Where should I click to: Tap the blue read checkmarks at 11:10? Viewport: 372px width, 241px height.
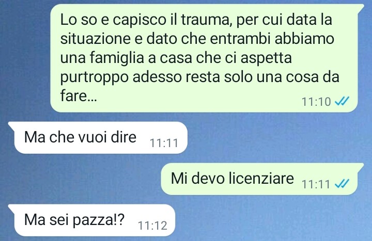[342, 102]
